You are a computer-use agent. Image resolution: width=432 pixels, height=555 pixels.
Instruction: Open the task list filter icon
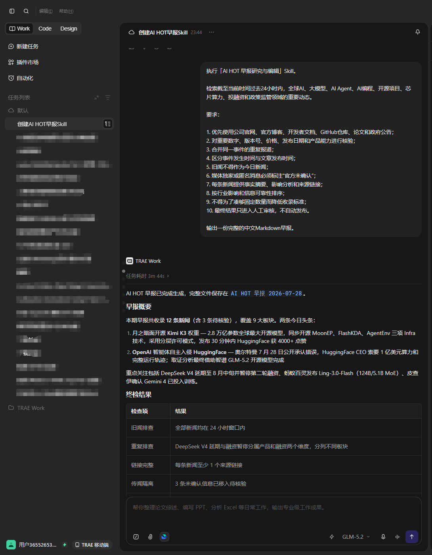tap(108, 98)
